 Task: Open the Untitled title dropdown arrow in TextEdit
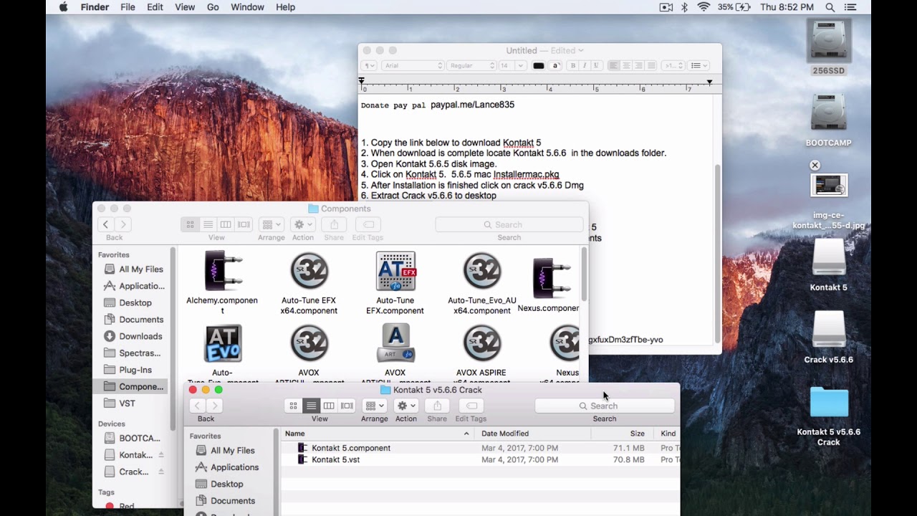(580, 51)
